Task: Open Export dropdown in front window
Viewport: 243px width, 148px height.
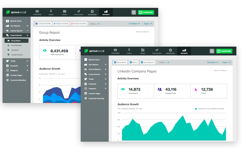Action: pyautogui.click(x=226, y=62)
